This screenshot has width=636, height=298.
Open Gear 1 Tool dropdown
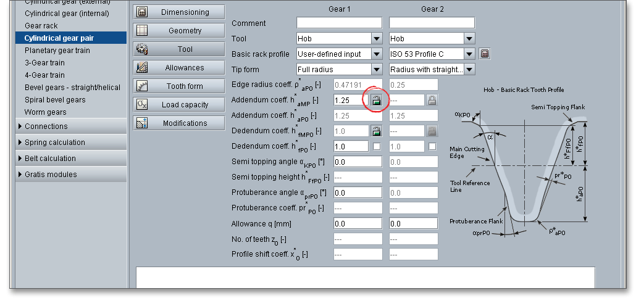tap(377, 38)
